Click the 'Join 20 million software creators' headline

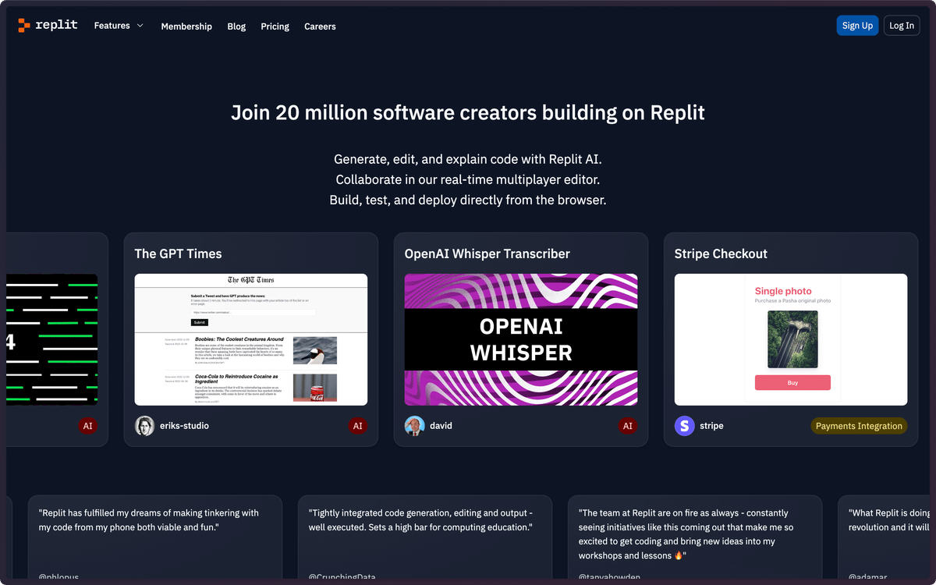pos(468,112)
